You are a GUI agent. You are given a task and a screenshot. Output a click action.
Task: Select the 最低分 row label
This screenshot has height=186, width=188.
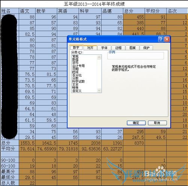tap(10, 177)
